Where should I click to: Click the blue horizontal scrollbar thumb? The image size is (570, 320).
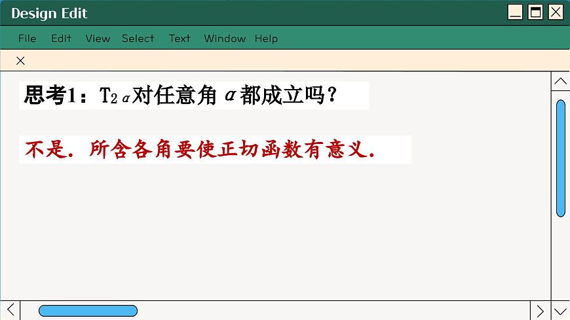click(x=88, y=311)
